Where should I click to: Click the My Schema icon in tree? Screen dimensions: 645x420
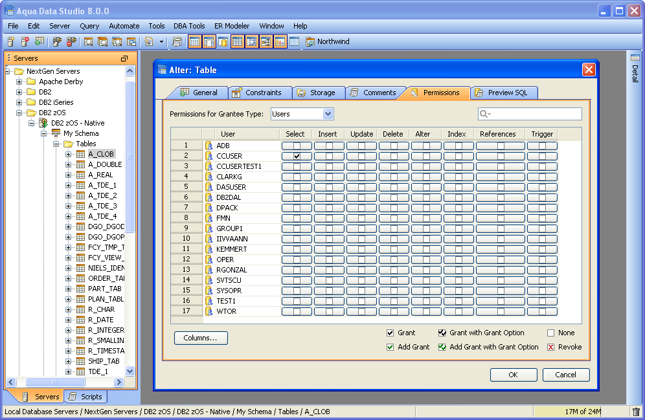point(56,133)
